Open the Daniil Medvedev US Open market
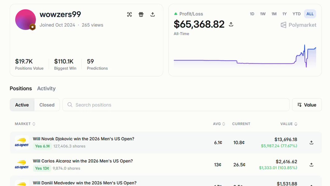This screenshot has width=330, height=186. [85, 183]
